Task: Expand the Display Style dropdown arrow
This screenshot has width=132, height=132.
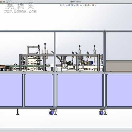Action: (79, 5)
